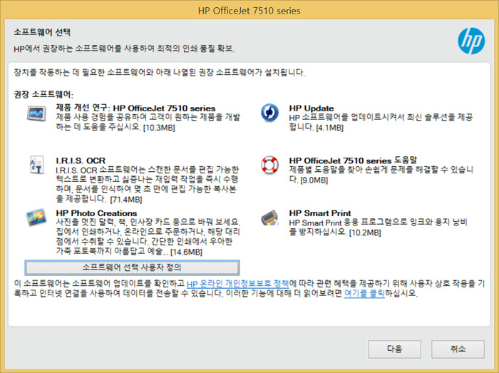This screenshot has height=373, width=499.
Task: Click the 소프트웨어 선택 header at top
Action: pyautogui.click(x=36, y=33)
